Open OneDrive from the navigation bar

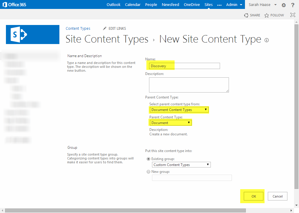192,5
